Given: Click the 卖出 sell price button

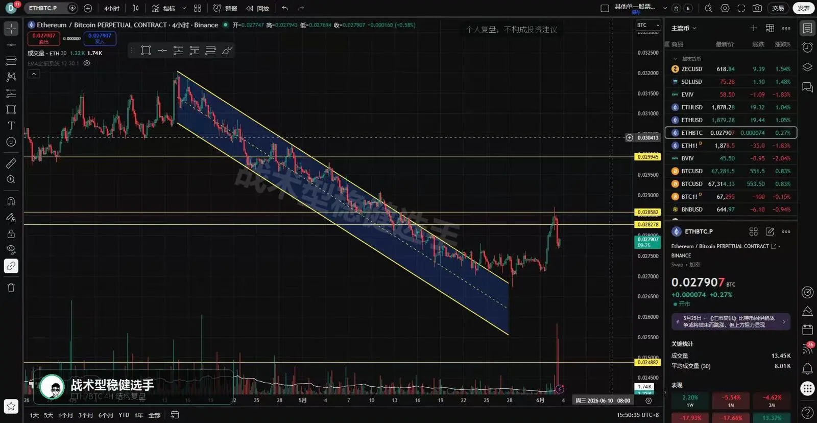Looking at the screenshot, I should (44, 38).
